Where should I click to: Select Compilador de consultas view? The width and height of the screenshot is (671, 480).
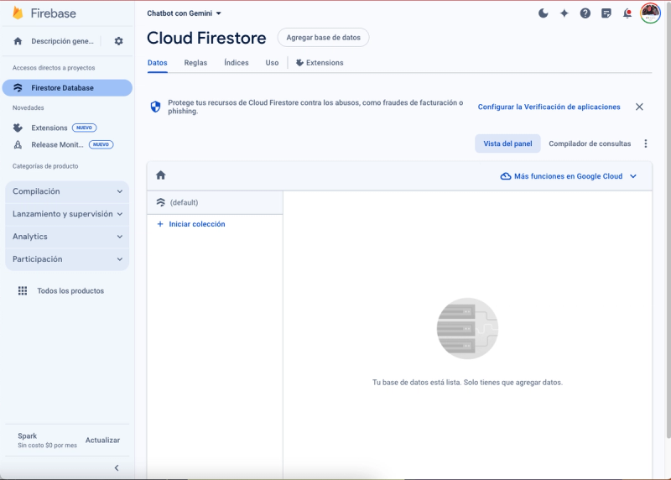point(590,143)
